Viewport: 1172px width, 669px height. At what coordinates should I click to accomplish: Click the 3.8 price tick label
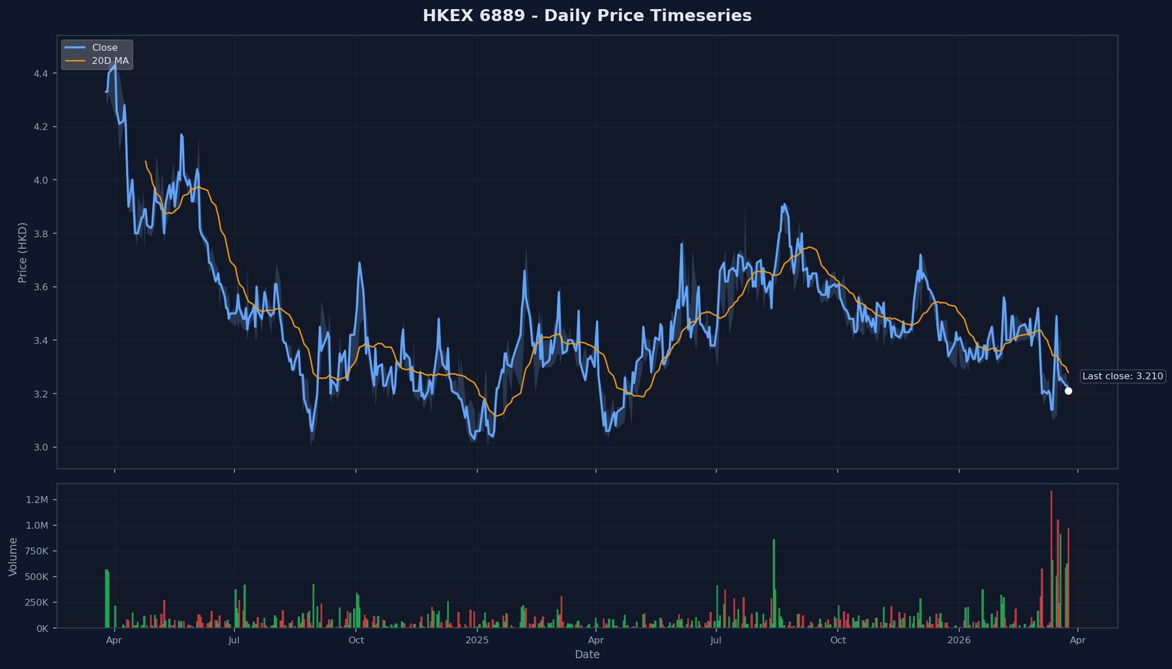click(x=40, y=234)
